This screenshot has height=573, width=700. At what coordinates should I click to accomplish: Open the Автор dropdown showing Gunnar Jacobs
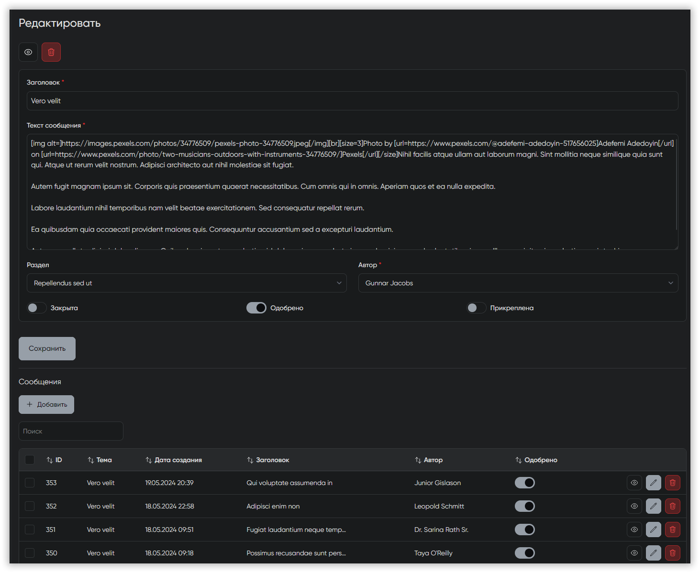(518, 283)
